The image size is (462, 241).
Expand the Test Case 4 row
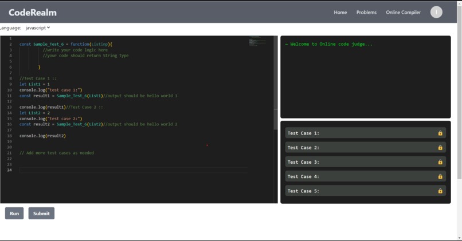(365, 176)
